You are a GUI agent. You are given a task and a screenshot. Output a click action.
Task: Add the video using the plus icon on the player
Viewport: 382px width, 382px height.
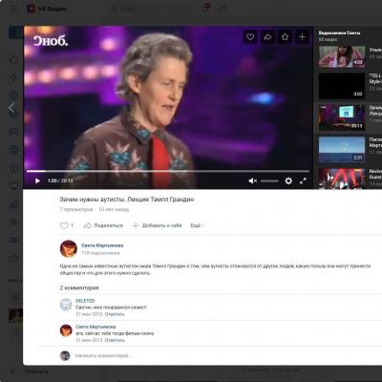302,37
